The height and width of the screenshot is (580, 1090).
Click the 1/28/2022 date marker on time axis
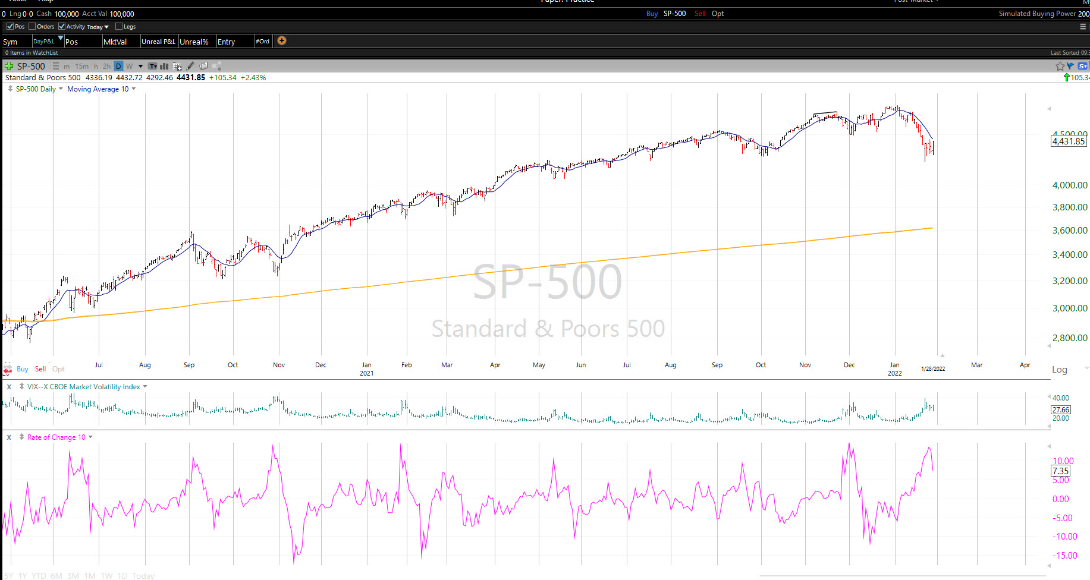(933, 368)
